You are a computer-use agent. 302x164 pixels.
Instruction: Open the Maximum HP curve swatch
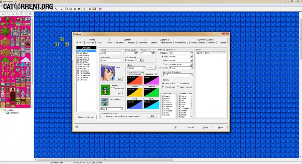[x=135, y=80]
